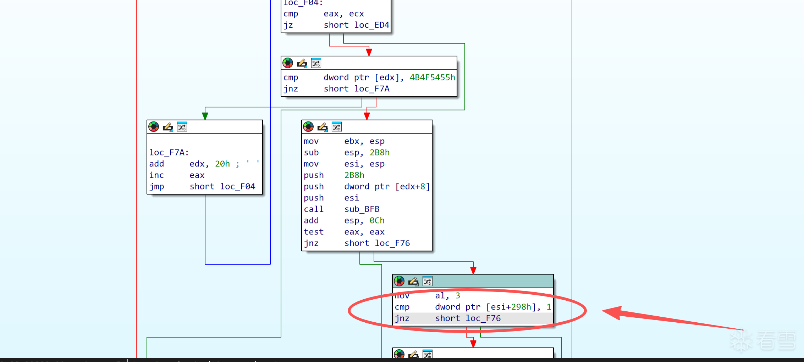Click loc_F7A in jnz short instruction
Image resolution: width=804 pixels, height=362 pixels.
tap(371, 89)
